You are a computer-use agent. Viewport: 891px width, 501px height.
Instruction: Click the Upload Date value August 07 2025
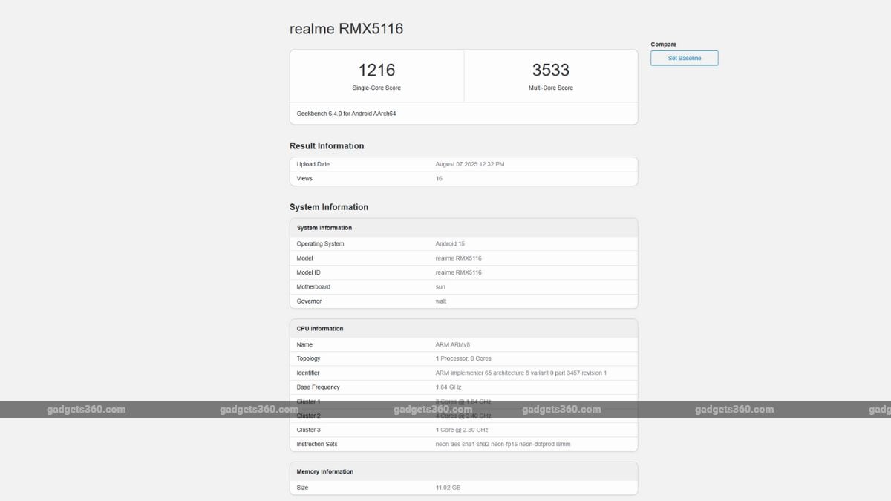tap(469, 164)
